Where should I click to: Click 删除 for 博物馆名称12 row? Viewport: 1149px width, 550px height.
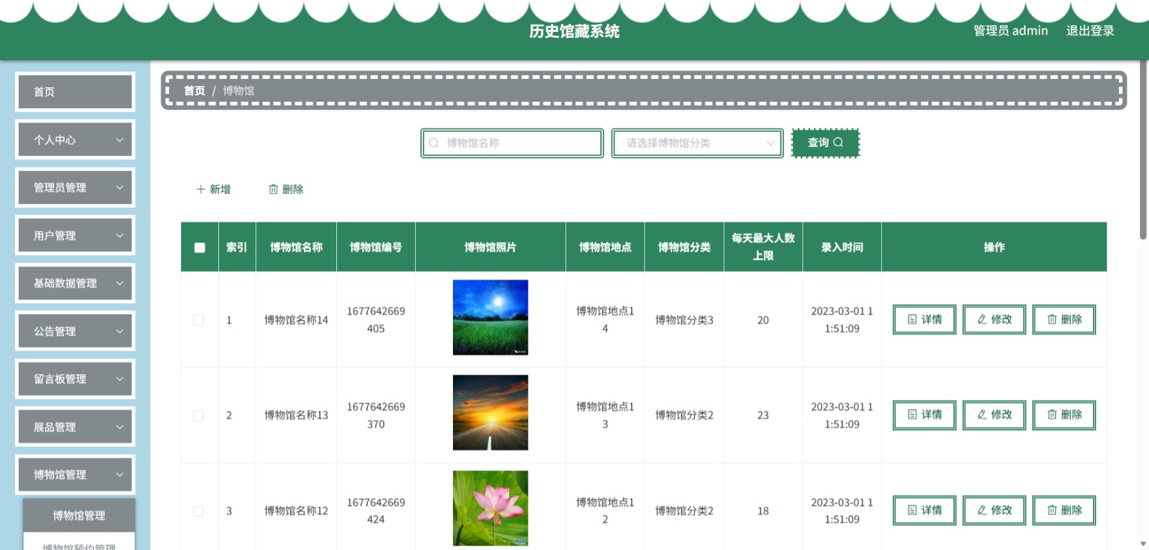(x=1064, y=510)
